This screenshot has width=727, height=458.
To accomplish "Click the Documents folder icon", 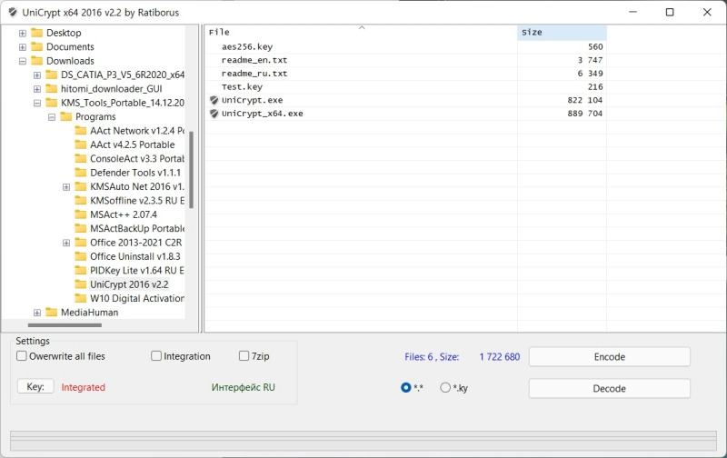I will [36, 47].
